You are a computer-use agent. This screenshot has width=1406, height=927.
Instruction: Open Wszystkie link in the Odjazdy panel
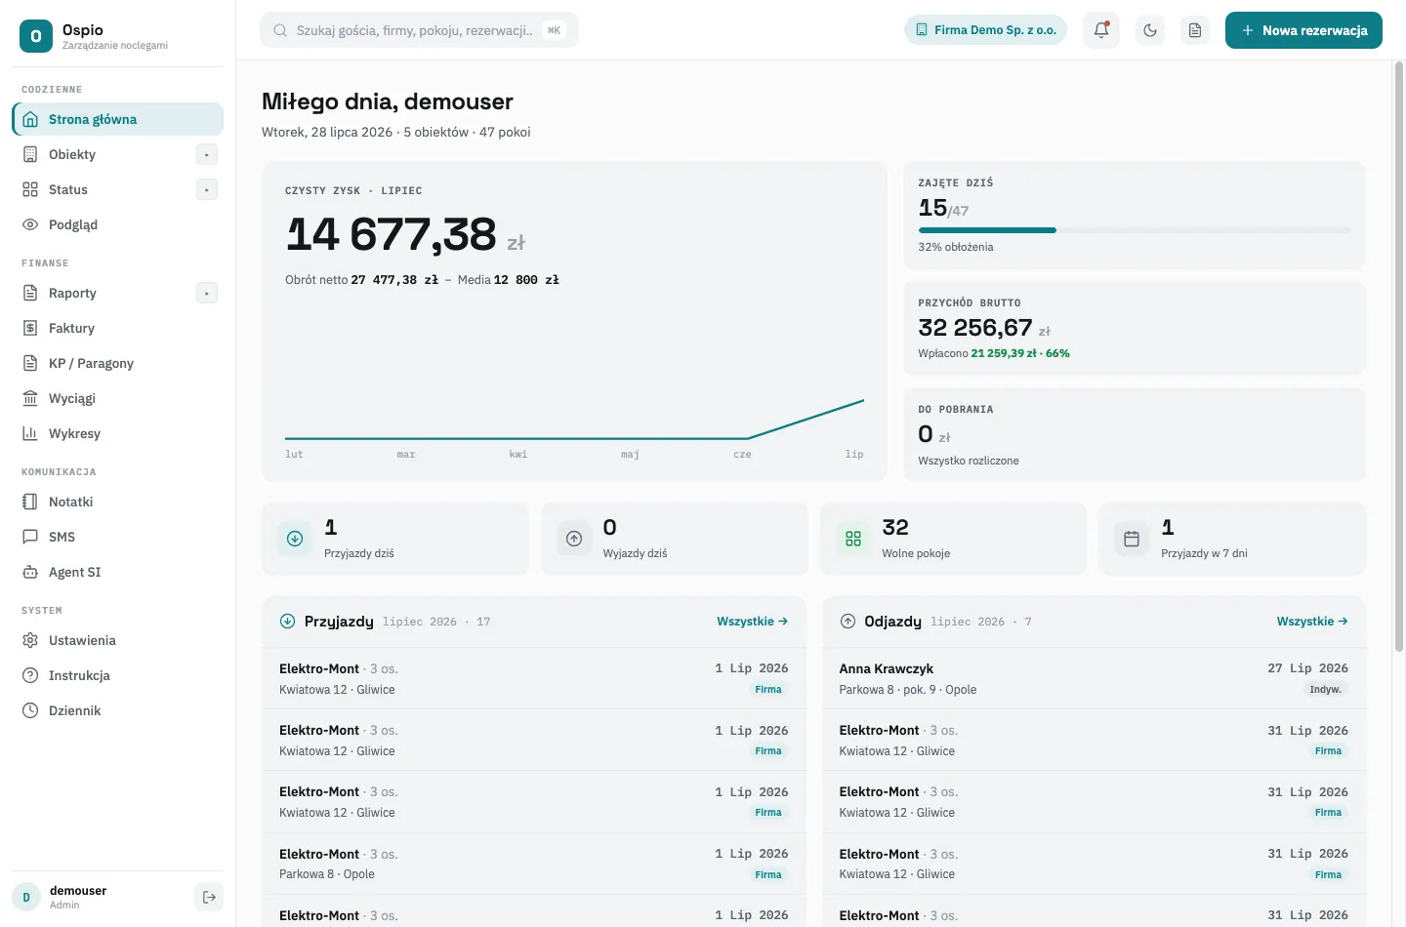[1312, 622]
